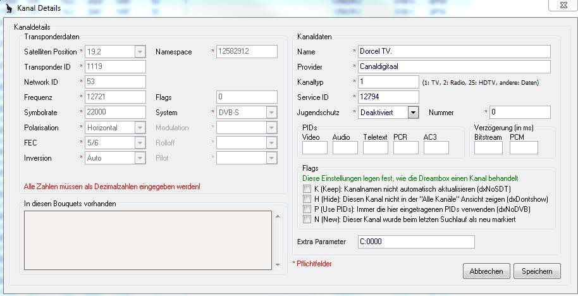Viewport: 578px width, 296px height.
Task: Open the Jugendschutz dropdown
Action: (412, 113)
